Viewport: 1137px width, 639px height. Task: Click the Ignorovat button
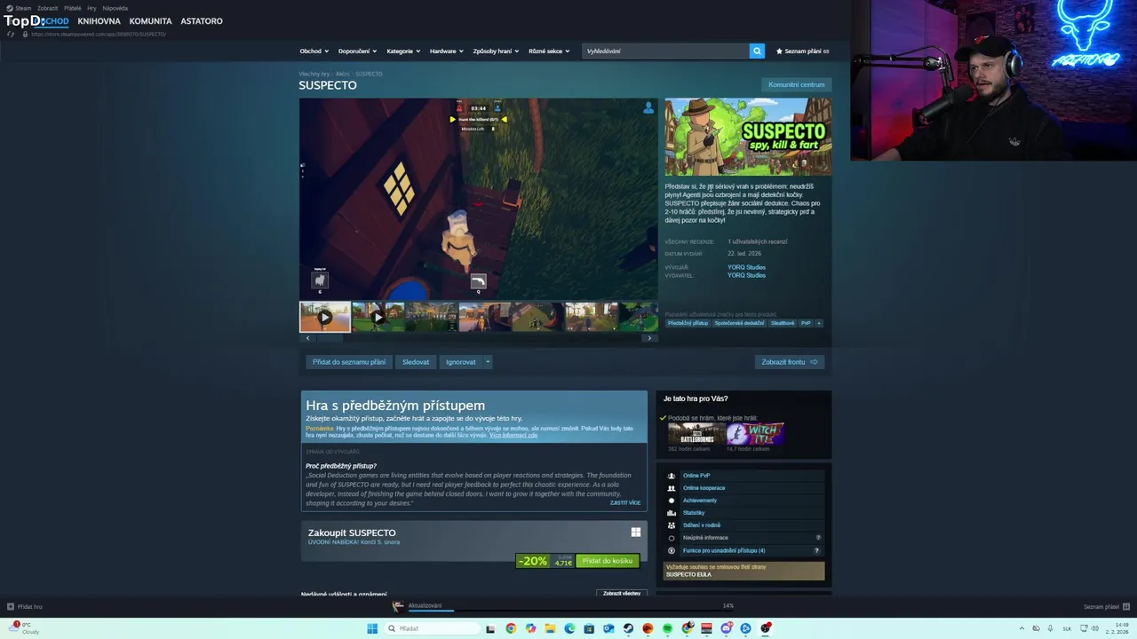pyautogui.click(x=460, y=362)
